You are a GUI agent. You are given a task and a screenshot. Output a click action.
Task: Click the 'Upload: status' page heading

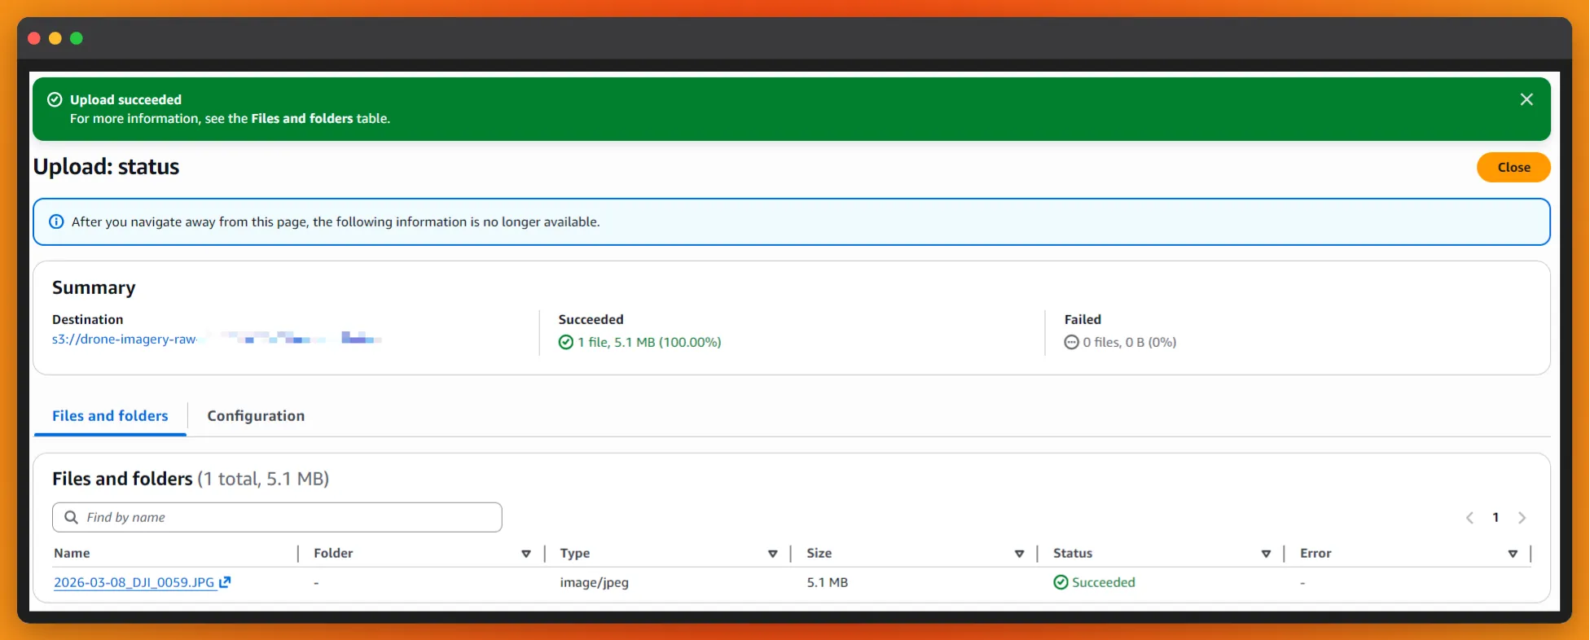pyautogui.click(x=106, y=167)
